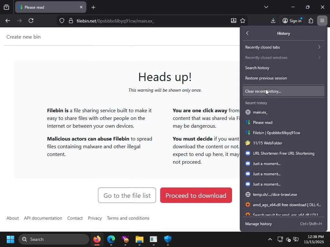Select Search history in the menu
Screen dimensions: 330x247
pos(284,68)
